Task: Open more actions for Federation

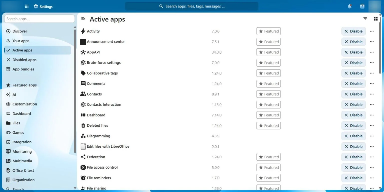Action: (372, 157)
